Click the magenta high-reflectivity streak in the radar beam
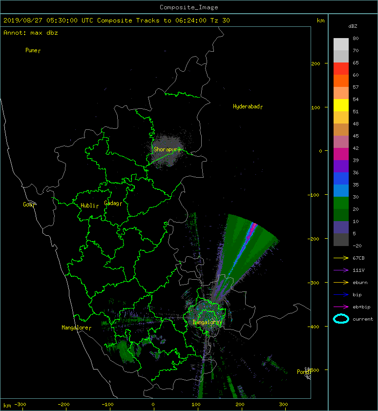 (x=252, y=231)
